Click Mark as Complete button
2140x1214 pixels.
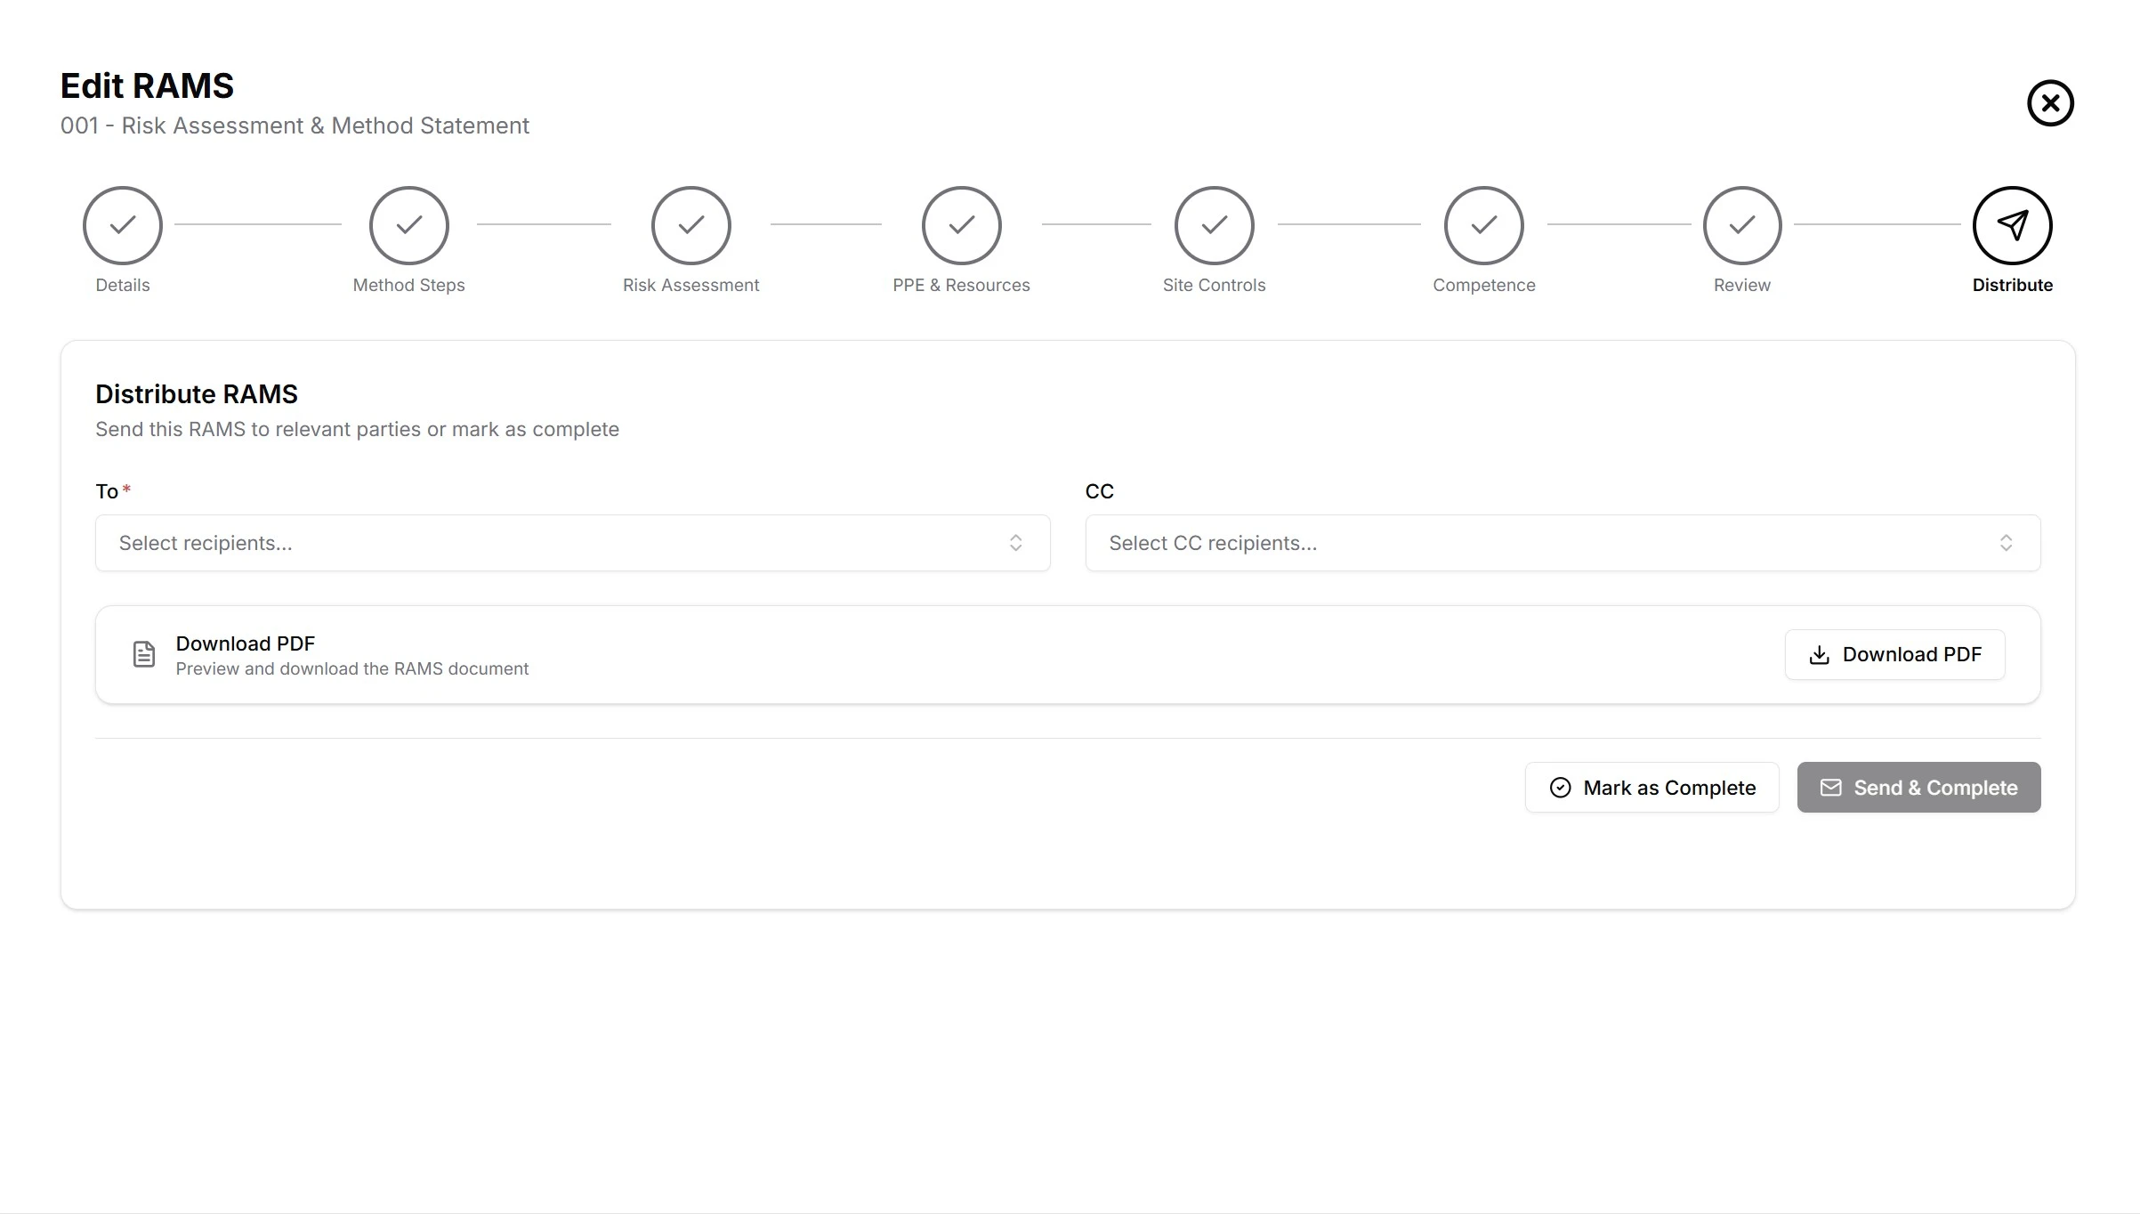click(x=1651, y=788)
